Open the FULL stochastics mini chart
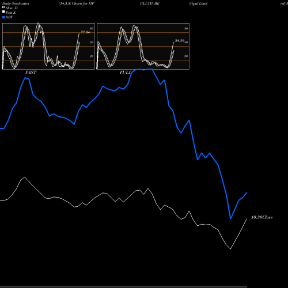This screenshot has height=288, width=288. pos(143,46)
